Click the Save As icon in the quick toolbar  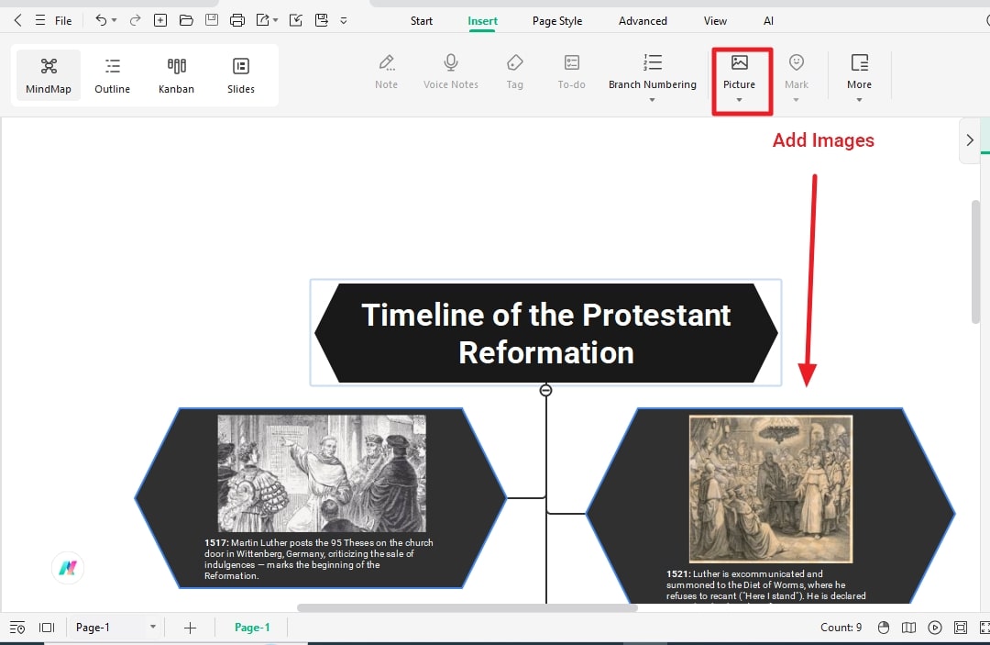[x=322, y=20]
